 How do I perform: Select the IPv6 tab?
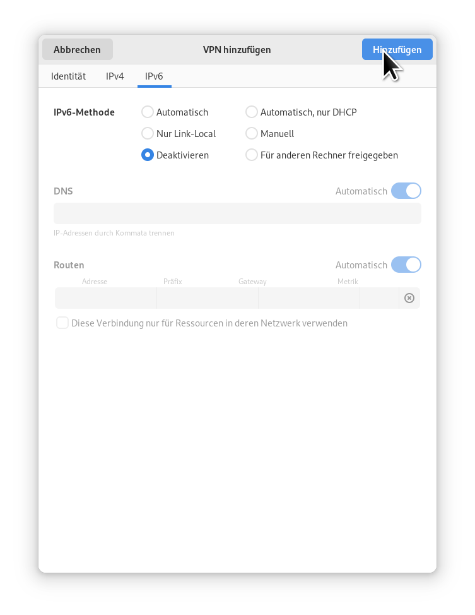coord(154,76)
